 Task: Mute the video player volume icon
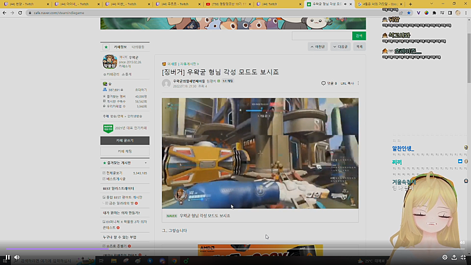pos(17,257)
